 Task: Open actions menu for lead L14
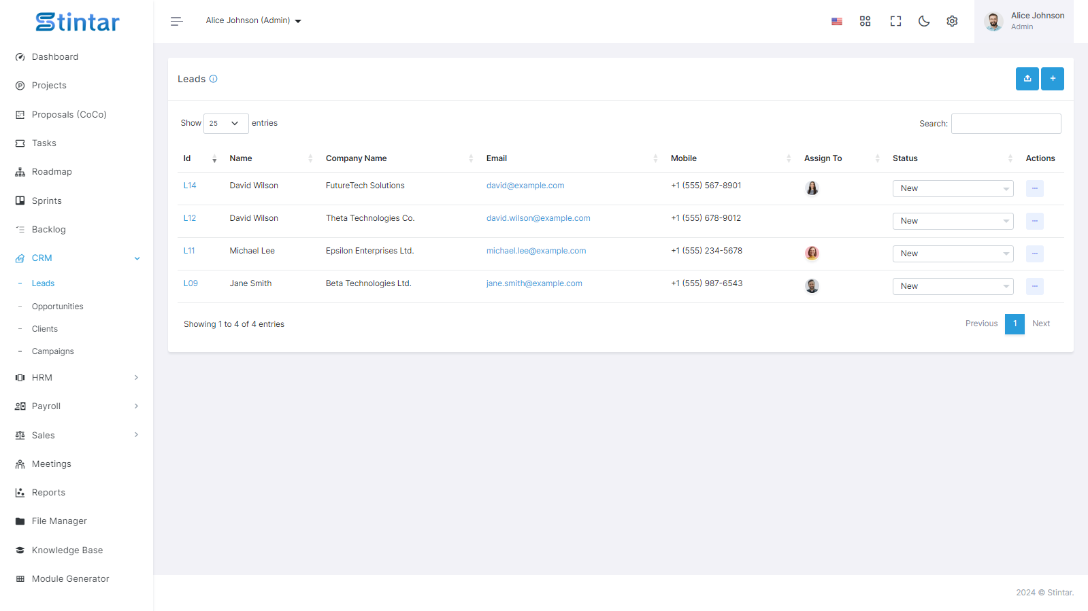[x=1035, y=188]
